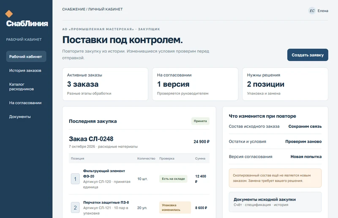The width and height of the screenshot is (338, 218).
Task: Click the Создать заявку button
Action: [x=308, y=55]
